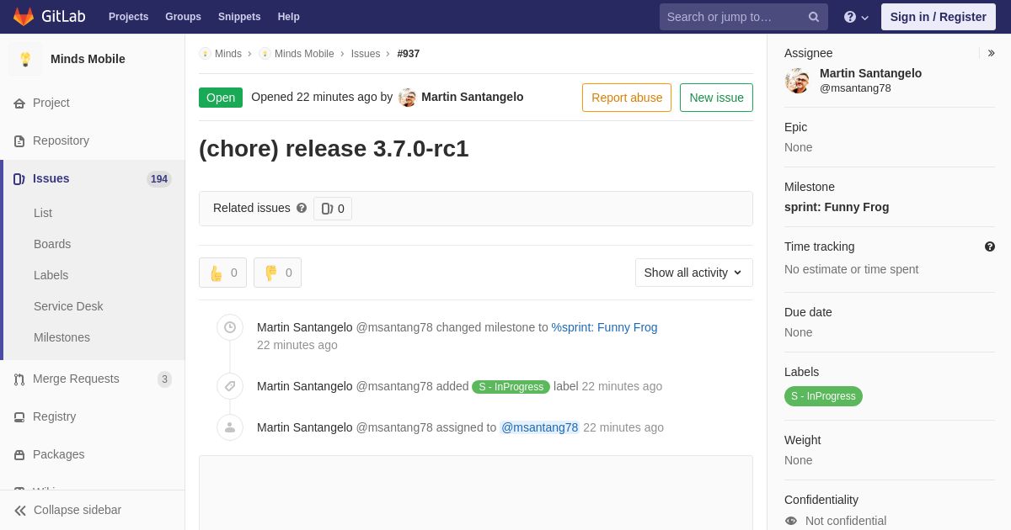This screenshot has width=1011, height=530.
Task: Click the milestone clock activity icon
Action: [x=230, y=327]
